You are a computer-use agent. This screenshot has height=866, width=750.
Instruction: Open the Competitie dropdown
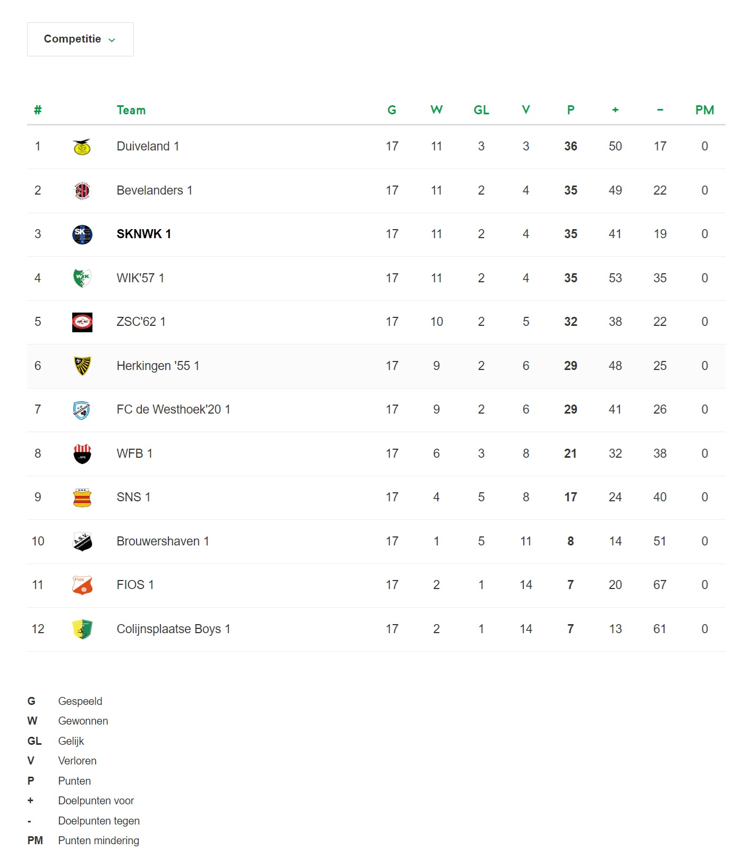[80, 39]
